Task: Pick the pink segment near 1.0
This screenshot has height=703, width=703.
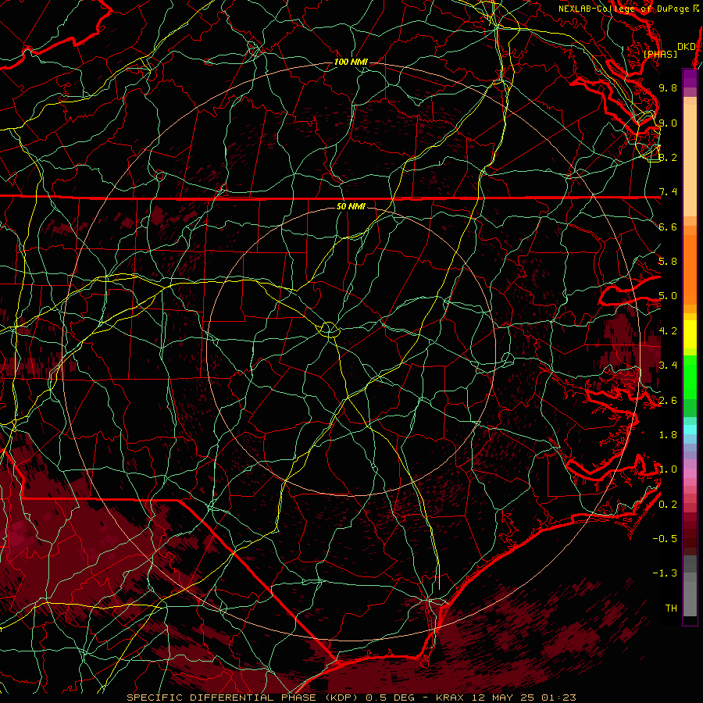Action: [690, 473]
